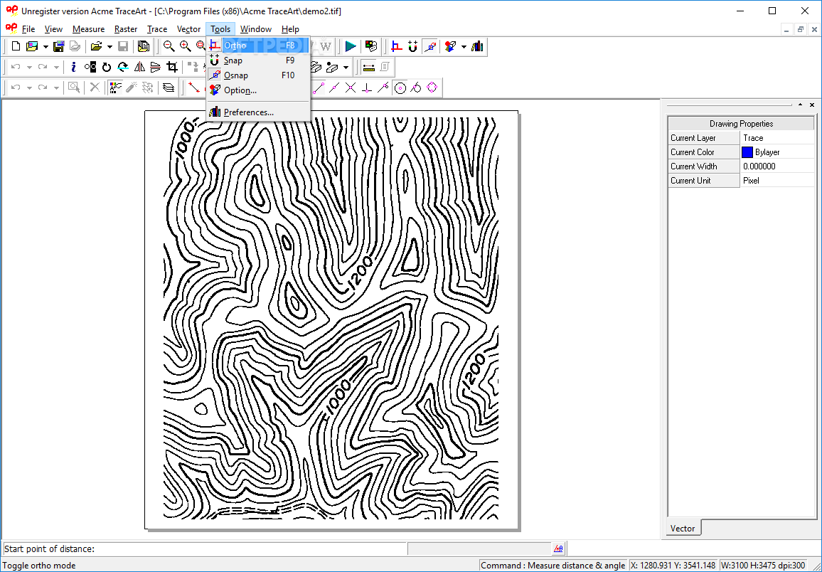Screen dimensions: 822x572
Task: Click the Open raster image icon
Action: (x=32, y=47)
